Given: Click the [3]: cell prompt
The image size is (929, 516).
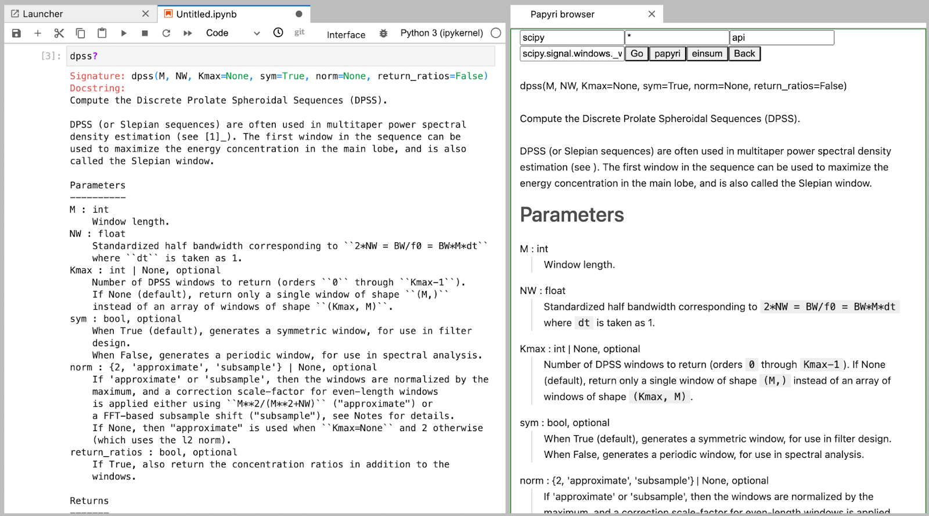Looking at the screenshot, I should 51,56.
